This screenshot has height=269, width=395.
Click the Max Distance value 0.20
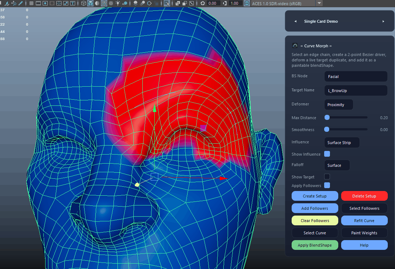point(384,118)
